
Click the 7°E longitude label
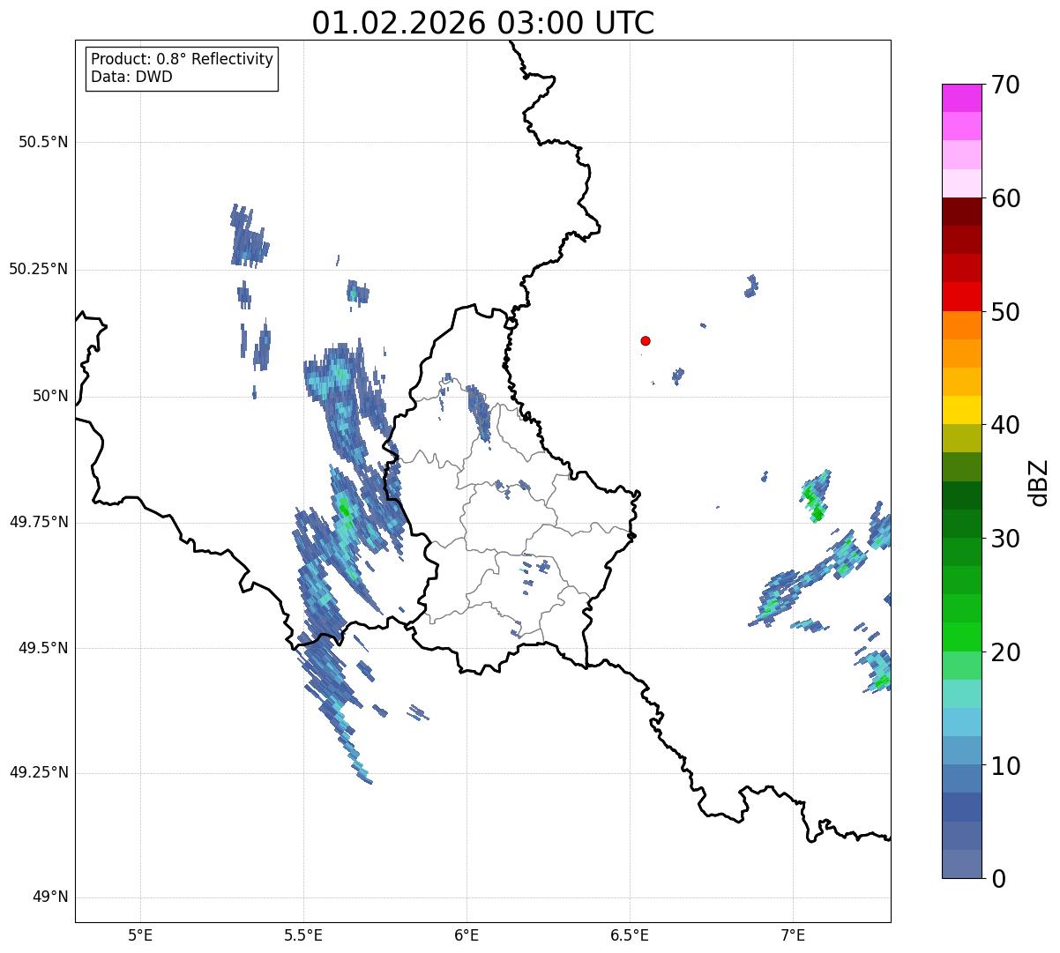[x=793, y=934]
